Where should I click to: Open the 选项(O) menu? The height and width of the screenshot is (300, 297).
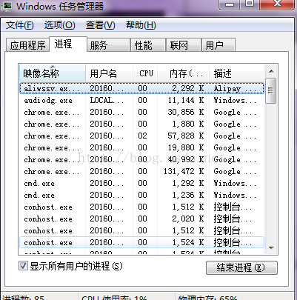[59, 25]
